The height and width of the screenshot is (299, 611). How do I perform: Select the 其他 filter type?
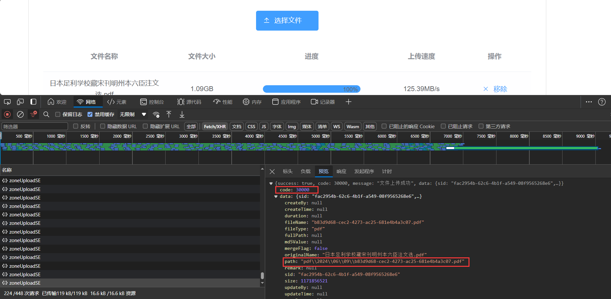pyautogui.click(x=370, y=127)
